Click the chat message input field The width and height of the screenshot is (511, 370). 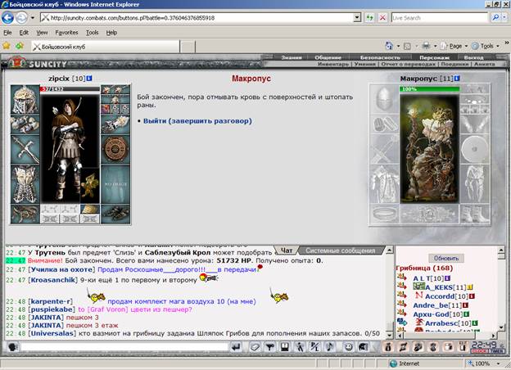pos(124,347)
